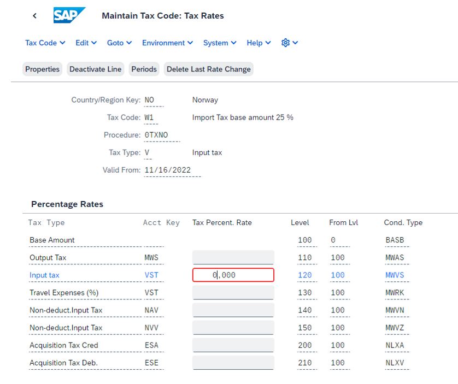Click the NVV Non-deduct.Input Tax rate field

click(233, 327)
